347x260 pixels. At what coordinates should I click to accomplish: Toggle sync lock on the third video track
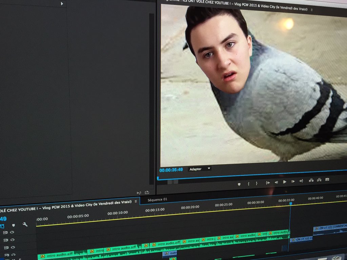point(6,248)
